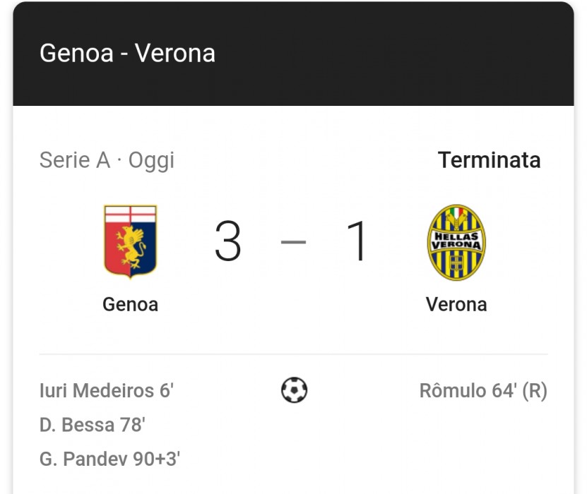The width and height of the screenshot is (587, 494).
Task: Open the Serie A league label
Action: click(74, 160)
